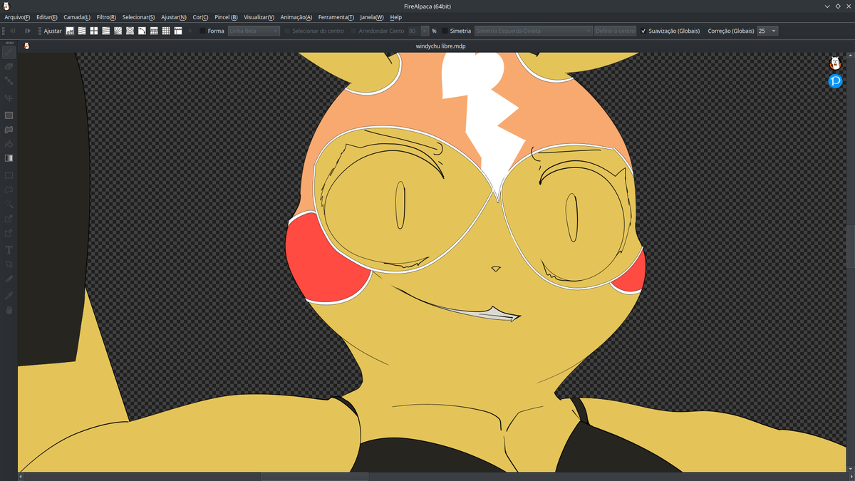Click the Definir o centro button
855x481 pixels.
(616, 31)
